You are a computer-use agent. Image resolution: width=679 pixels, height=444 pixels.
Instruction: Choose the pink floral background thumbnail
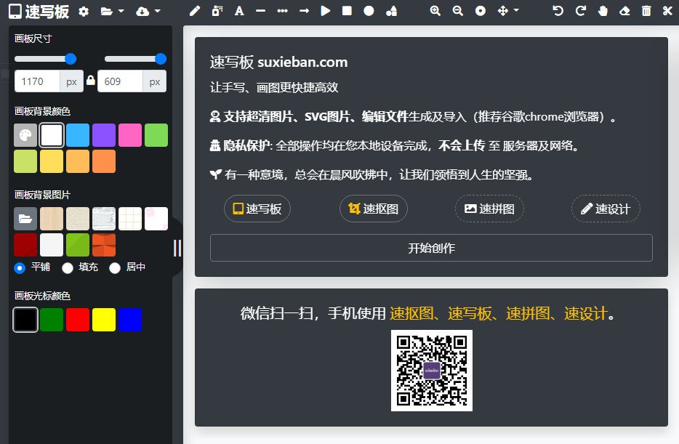point(156,219)
